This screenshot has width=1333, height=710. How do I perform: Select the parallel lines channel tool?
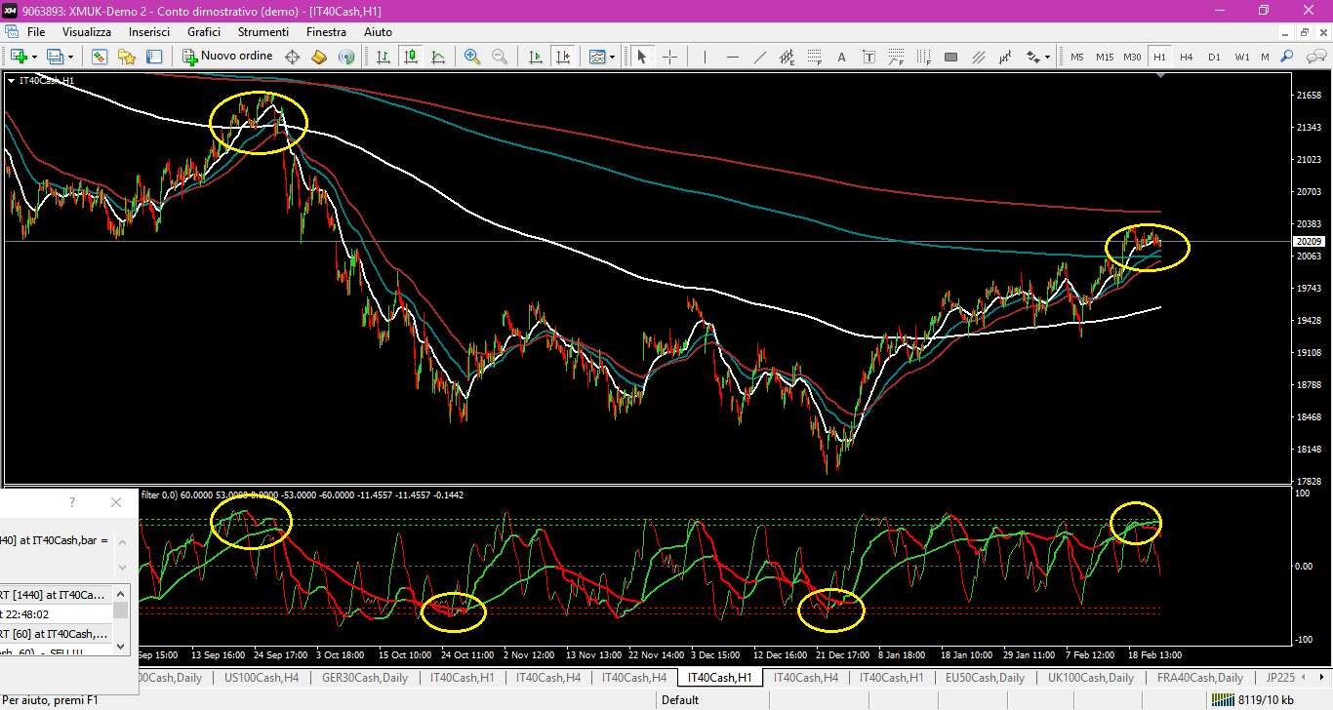point(978,57)
